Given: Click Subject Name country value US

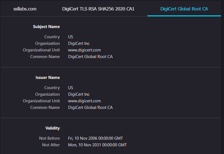Looking at the screenshot, I should point(71,37).
